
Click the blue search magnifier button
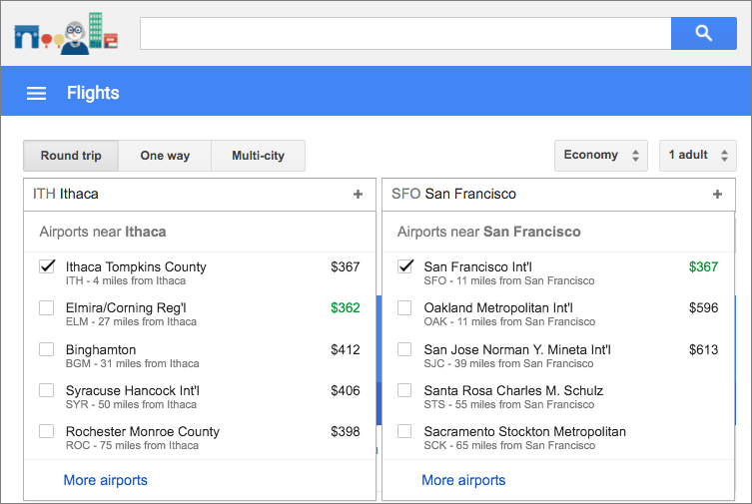tap(703, 33)
